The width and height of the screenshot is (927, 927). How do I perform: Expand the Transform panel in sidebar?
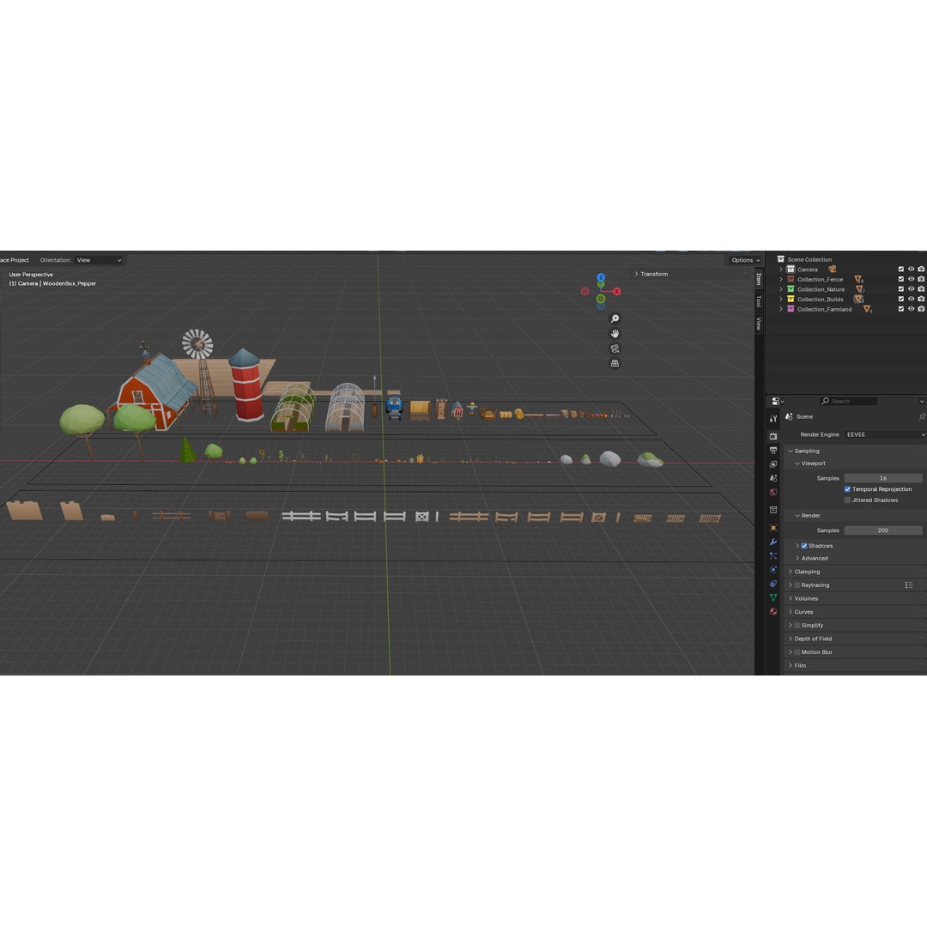(651, 275)
